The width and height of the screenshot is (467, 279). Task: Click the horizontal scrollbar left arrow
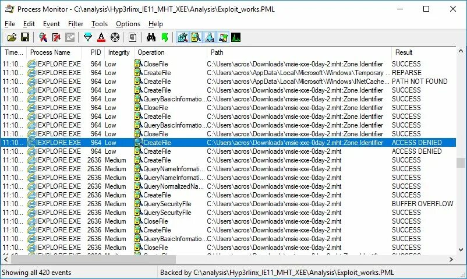(6, 259)
